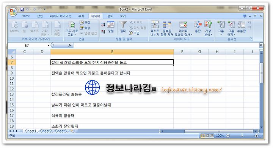Image resolution: width=273 pixels, height=148 pixels.
Task: Switch to Page Layout view in status bar
Action: [207, 136]
